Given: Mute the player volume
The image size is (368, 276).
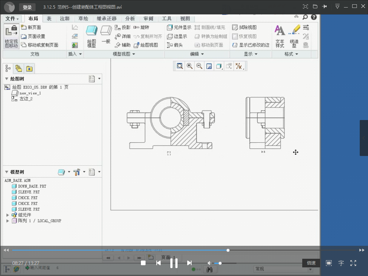Looking at the screenshot, I should point(210,263).
